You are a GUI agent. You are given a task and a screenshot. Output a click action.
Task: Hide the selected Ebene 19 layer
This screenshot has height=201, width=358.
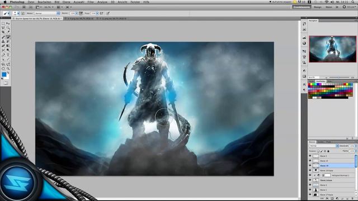coord(310,166)
